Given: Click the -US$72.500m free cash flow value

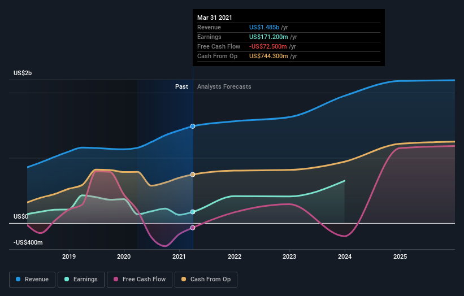Looking at the screenshot, I should coord(268,46).
